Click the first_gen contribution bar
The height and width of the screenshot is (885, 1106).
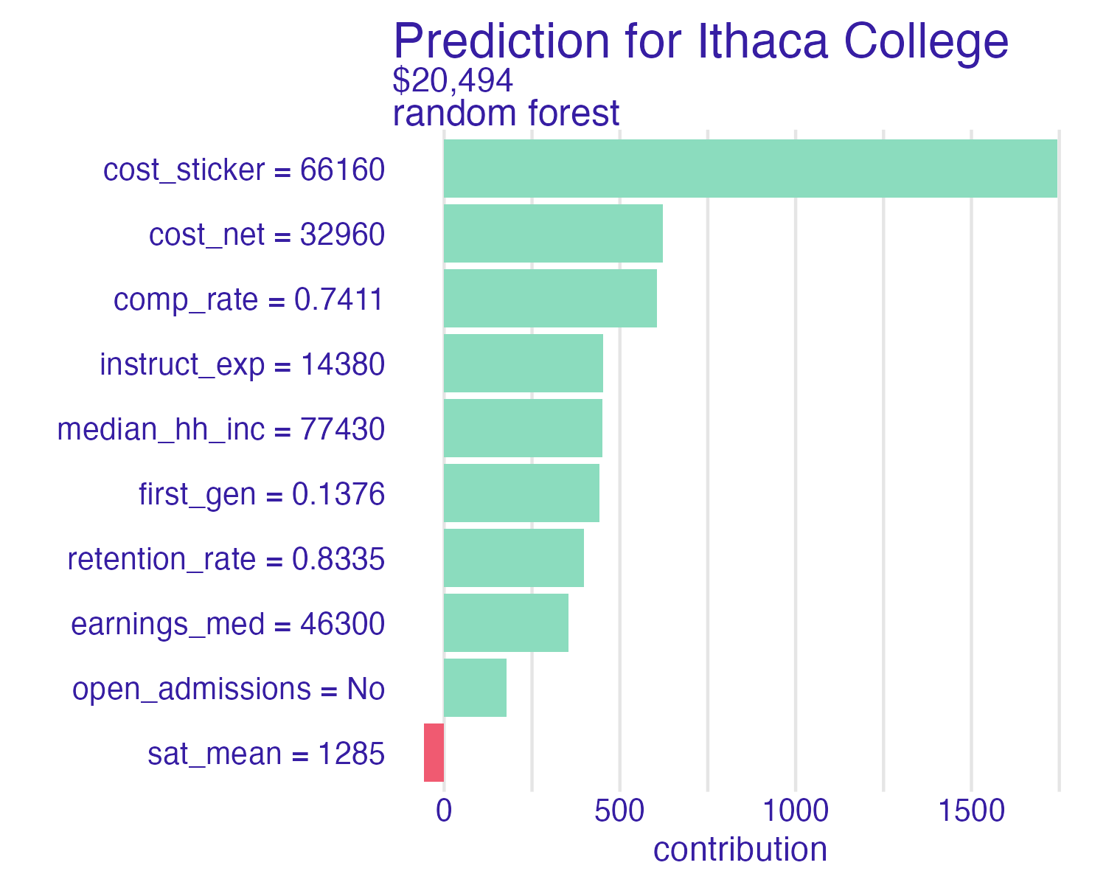[521, 493]
